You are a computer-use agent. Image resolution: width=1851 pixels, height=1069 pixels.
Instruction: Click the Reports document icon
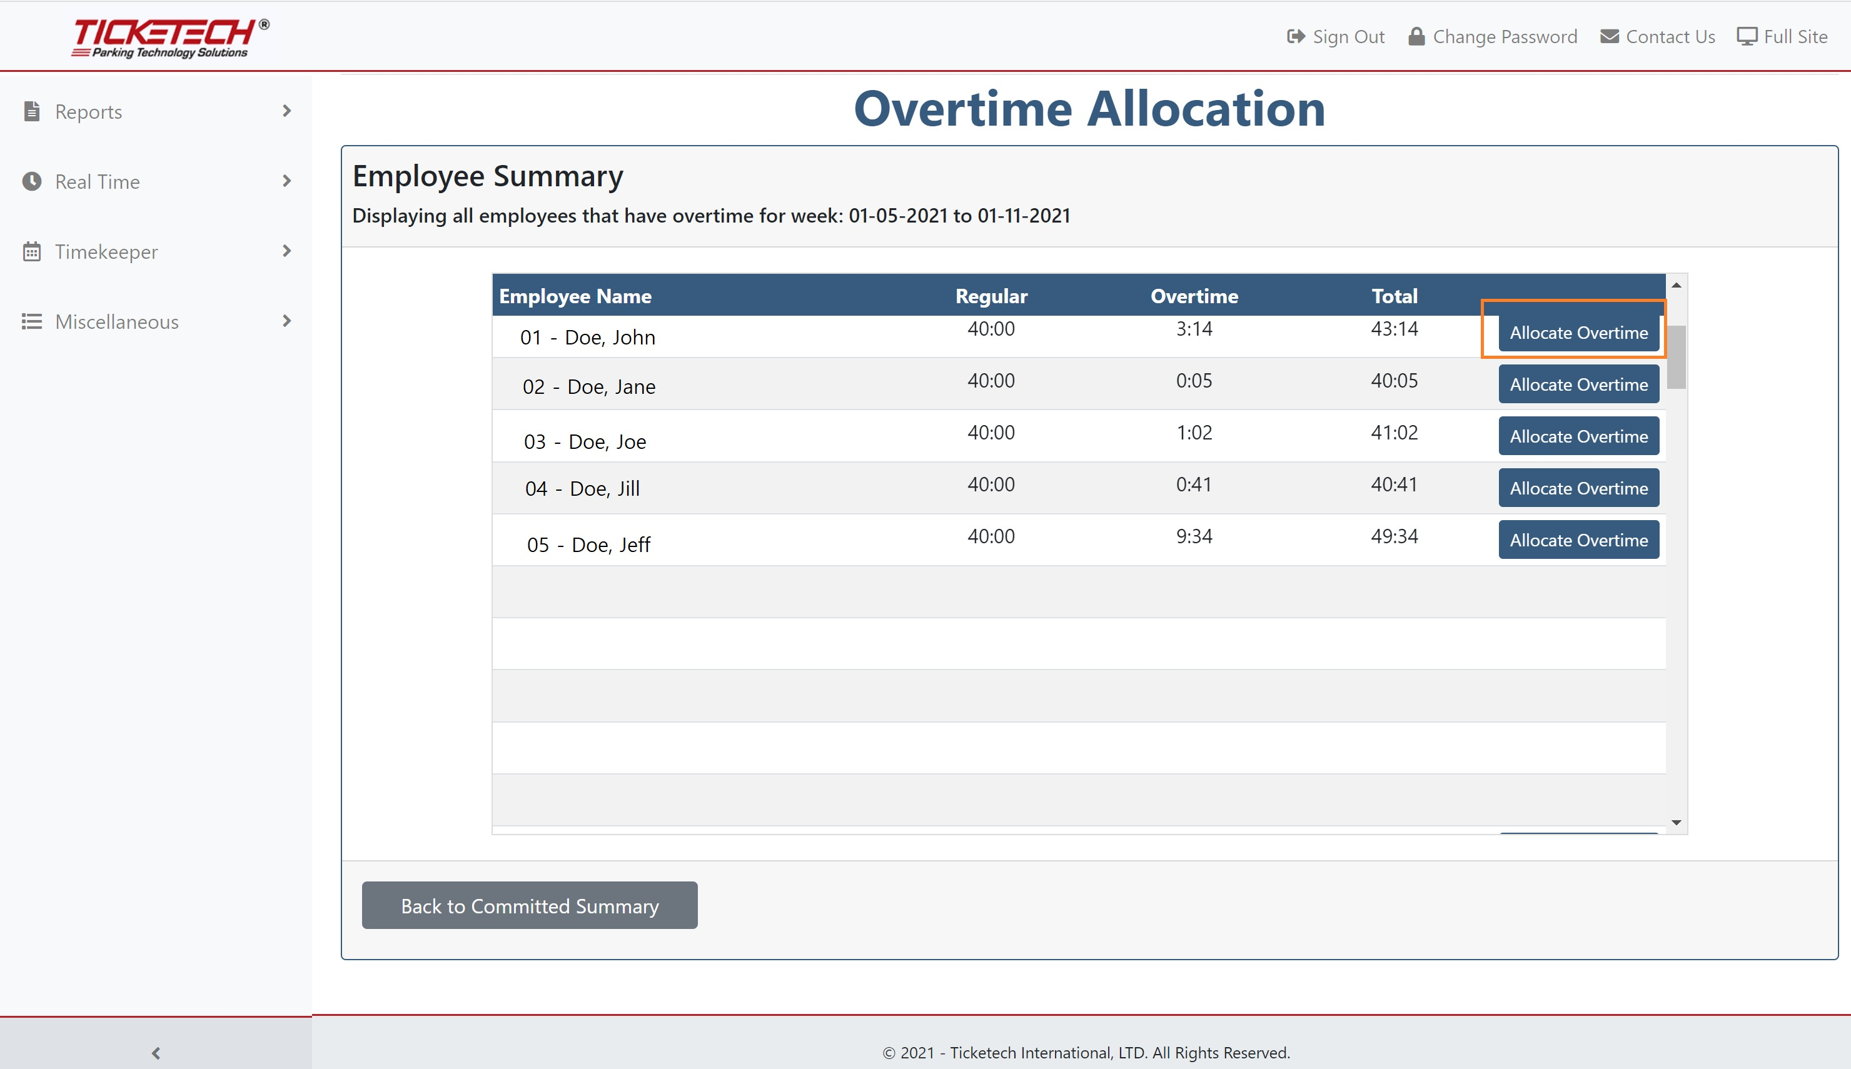click(x=31, y=112)
